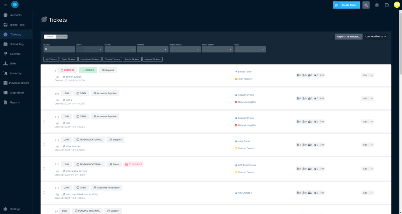Open the search magnifier in top bar
This screenshot has width=402, height=214.
[366, 5]
